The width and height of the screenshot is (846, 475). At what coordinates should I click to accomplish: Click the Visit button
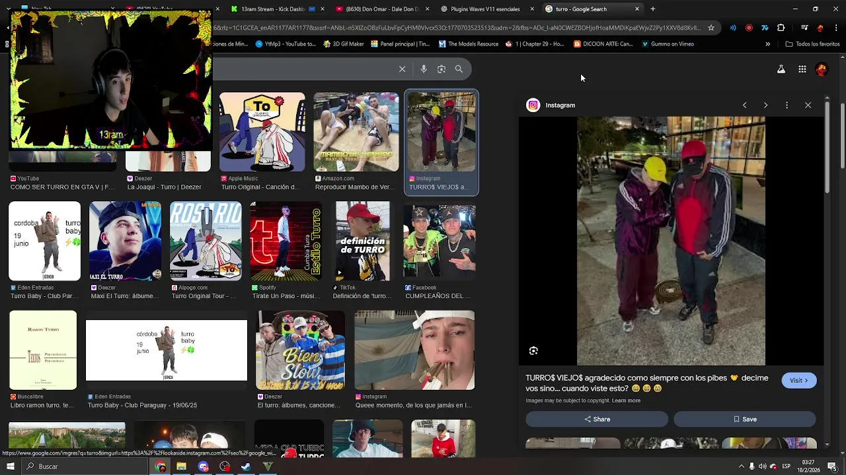(798, 380)
